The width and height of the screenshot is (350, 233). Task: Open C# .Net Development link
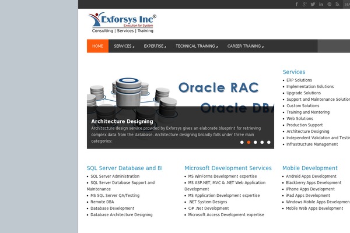[x=208, y=209]
